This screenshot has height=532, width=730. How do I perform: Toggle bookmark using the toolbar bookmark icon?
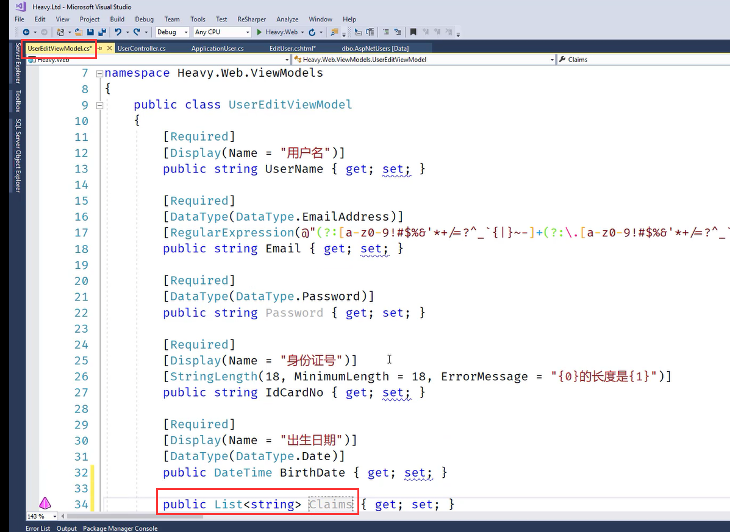(413, 32)
